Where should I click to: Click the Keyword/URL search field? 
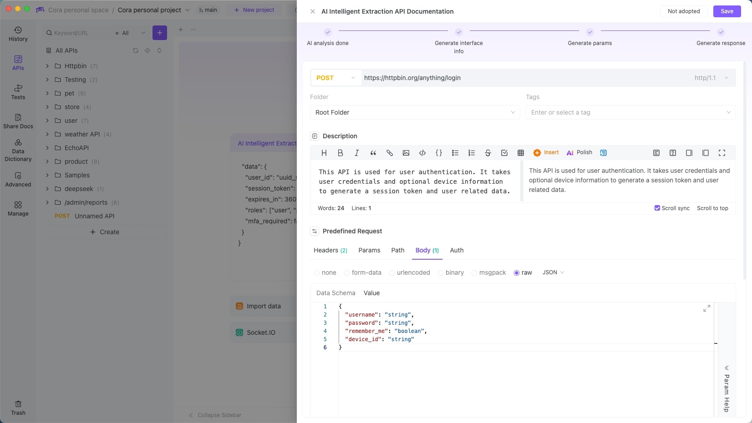[x=77, y=33]
